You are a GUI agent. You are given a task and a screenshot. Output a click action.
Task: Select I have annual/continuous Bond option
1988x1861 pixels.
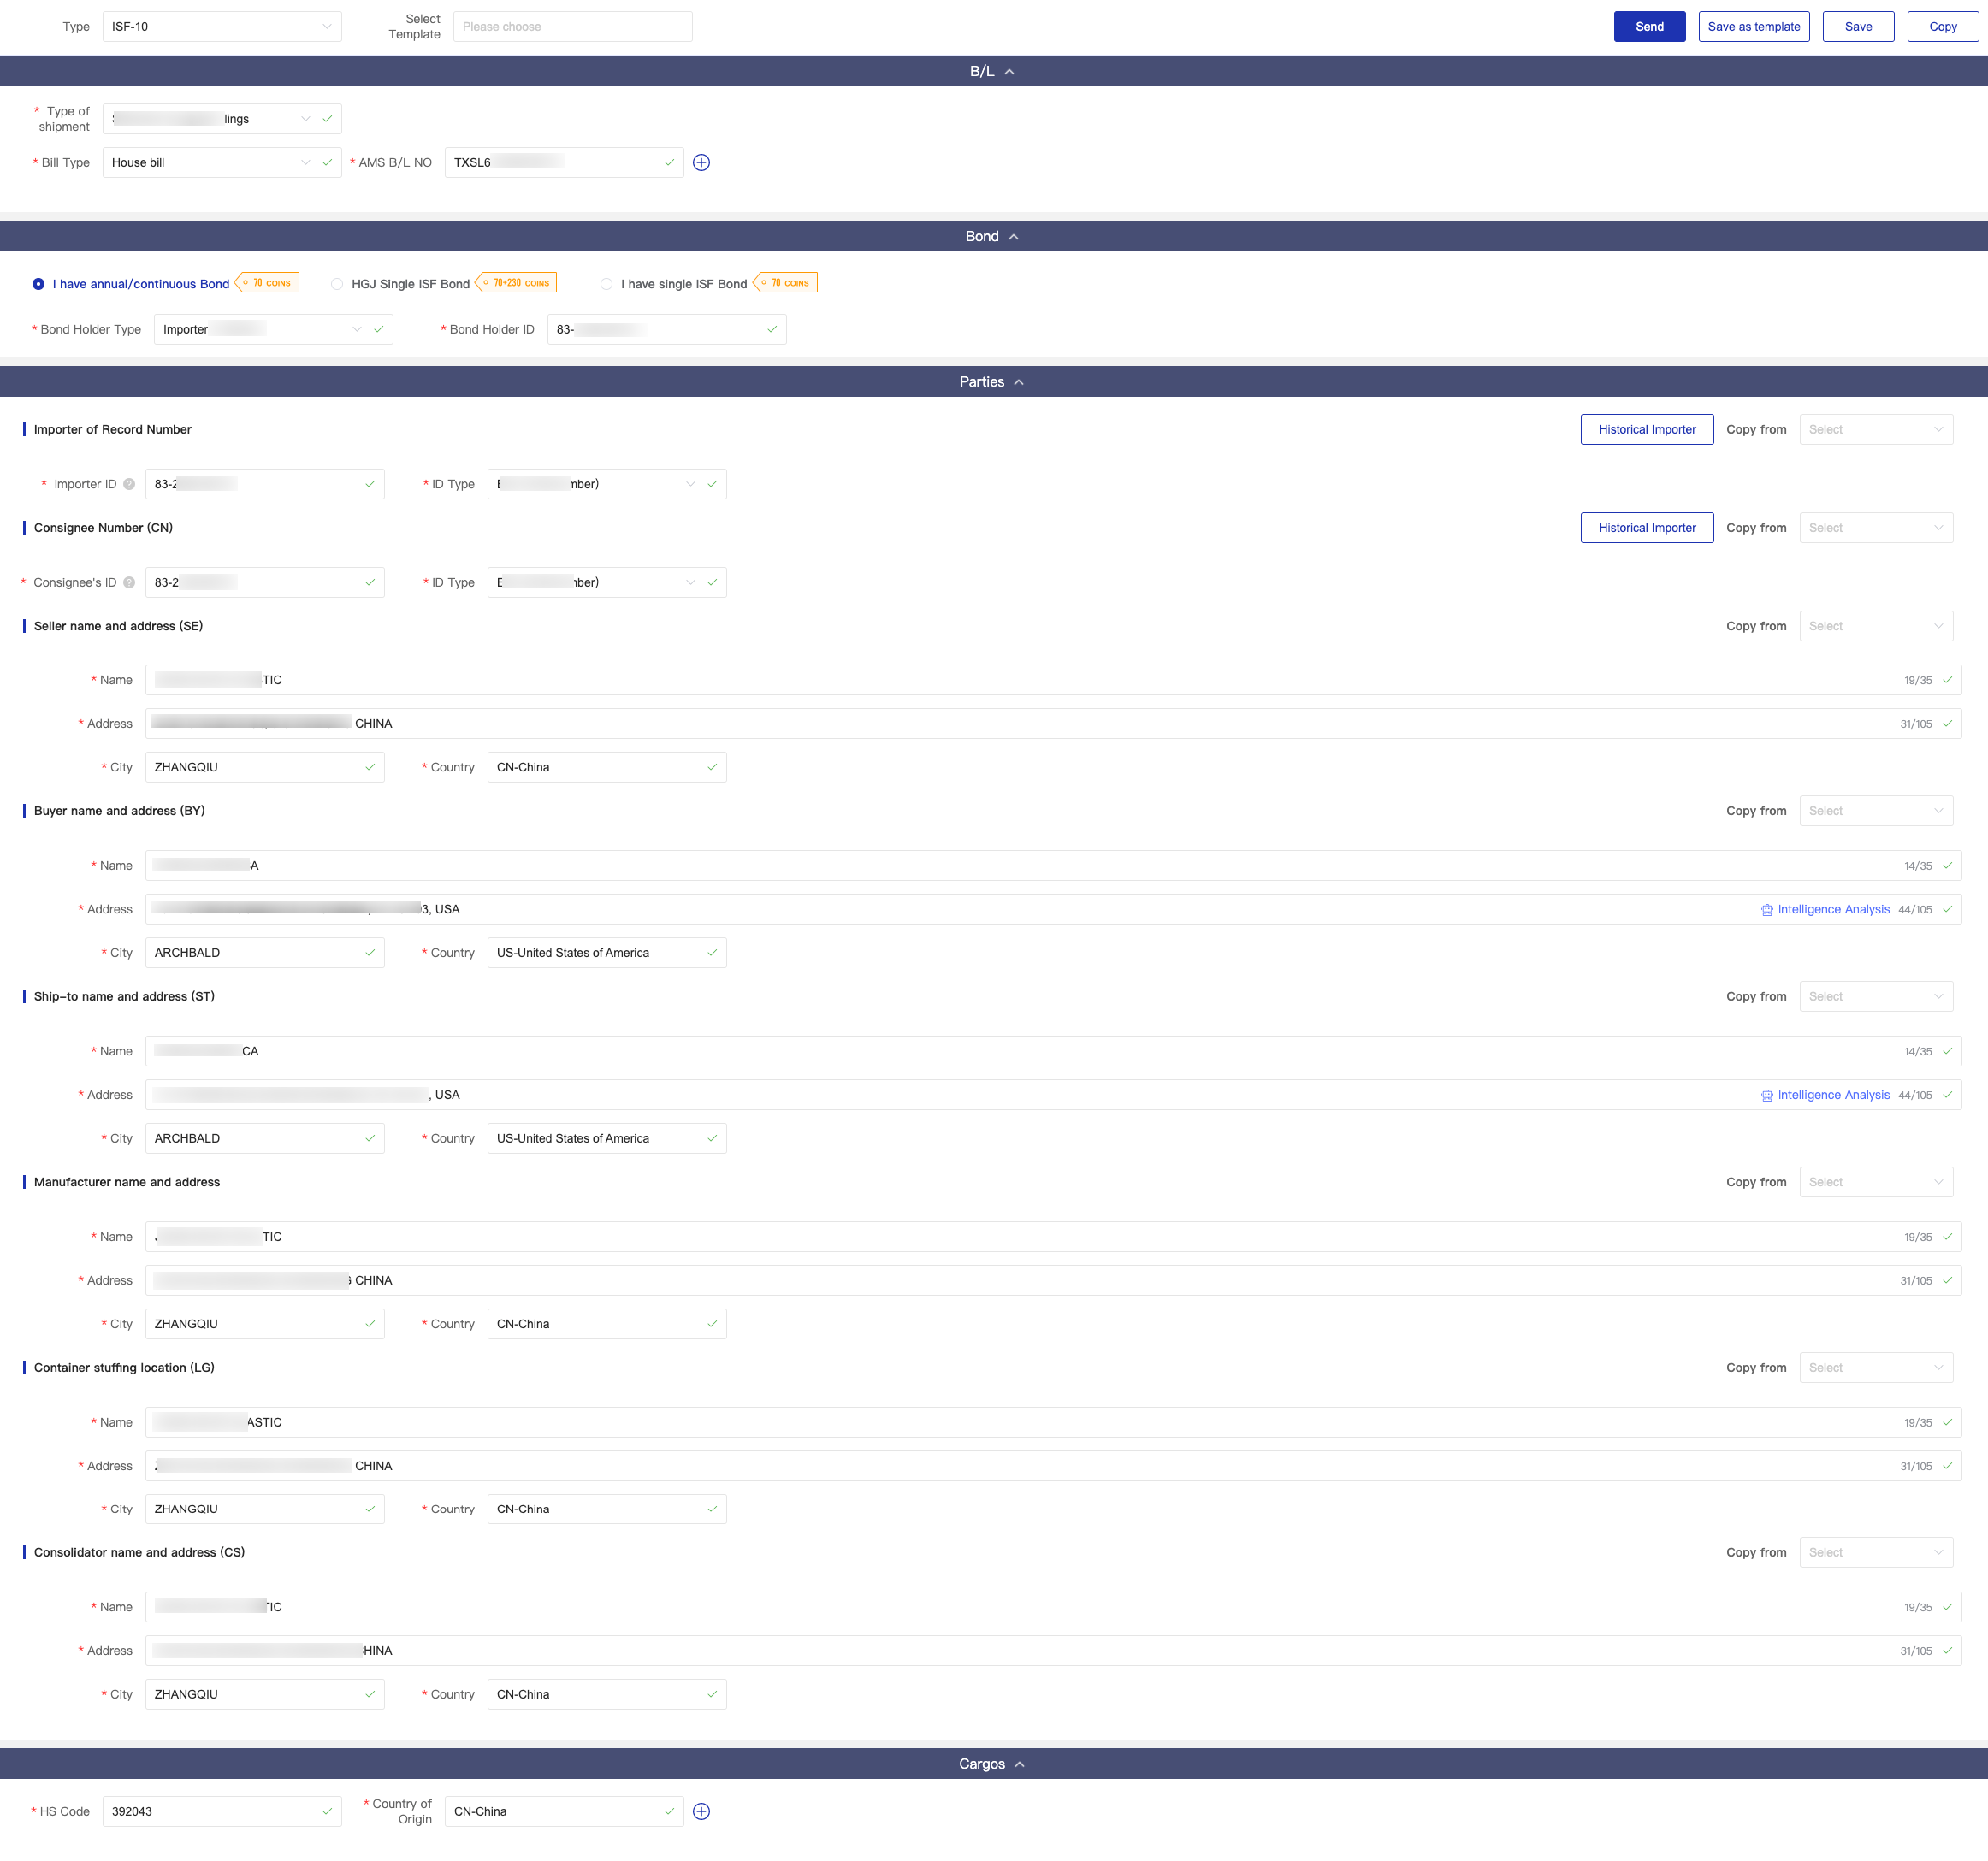(x=39, y=284)
